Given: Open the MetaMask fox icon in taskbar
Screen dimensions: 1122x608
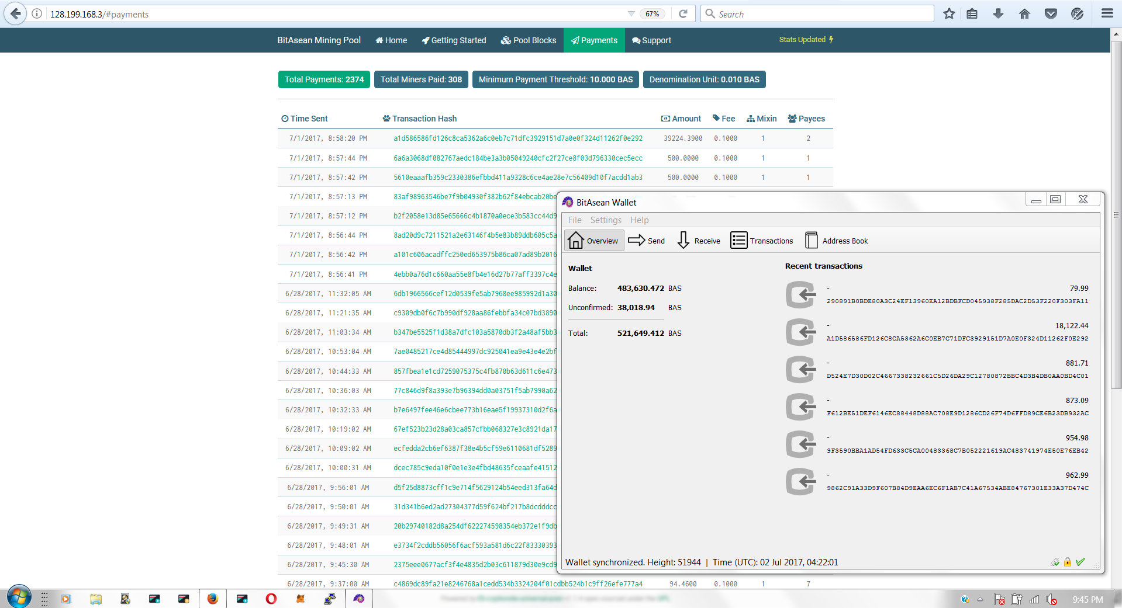Looking at the screenshot, I should point(301,599).
